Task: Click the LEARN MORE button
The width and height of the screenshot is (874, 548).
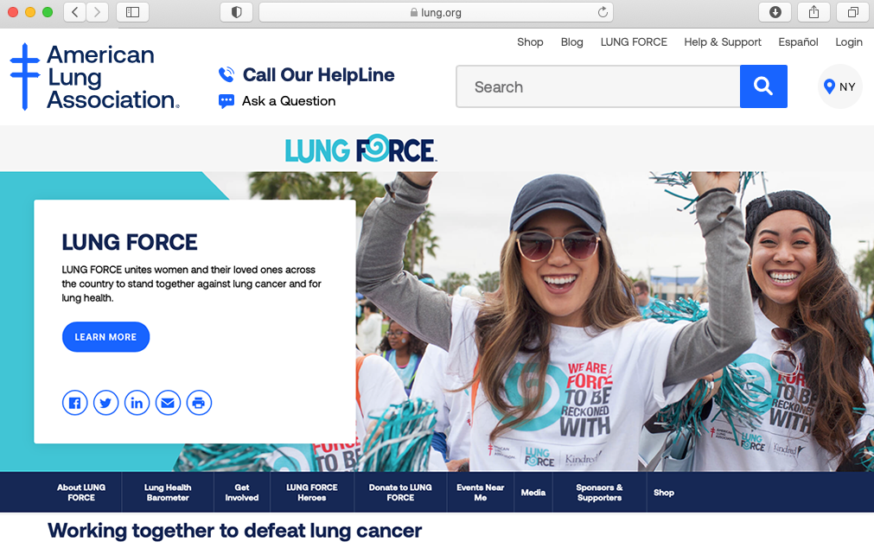Action: (106, 337)
